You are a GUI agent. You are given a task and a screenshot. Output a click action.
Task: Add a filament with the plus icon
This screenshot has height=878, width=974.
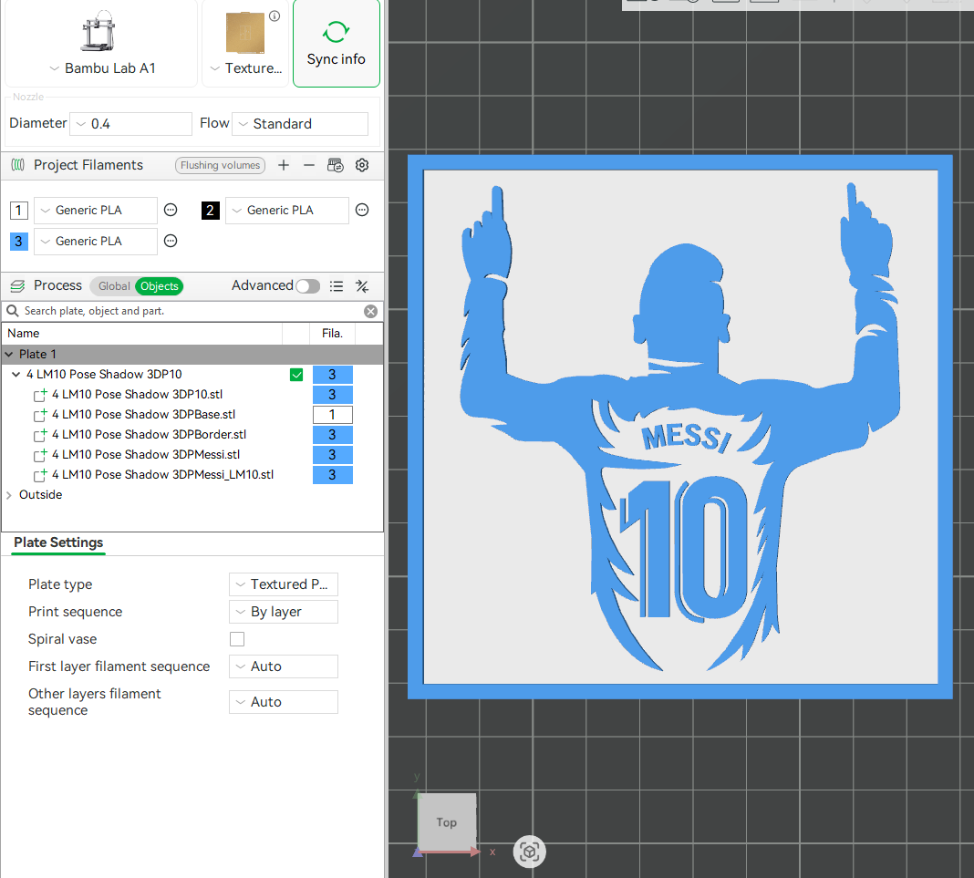pyautogui.click(x=283, y=165)
